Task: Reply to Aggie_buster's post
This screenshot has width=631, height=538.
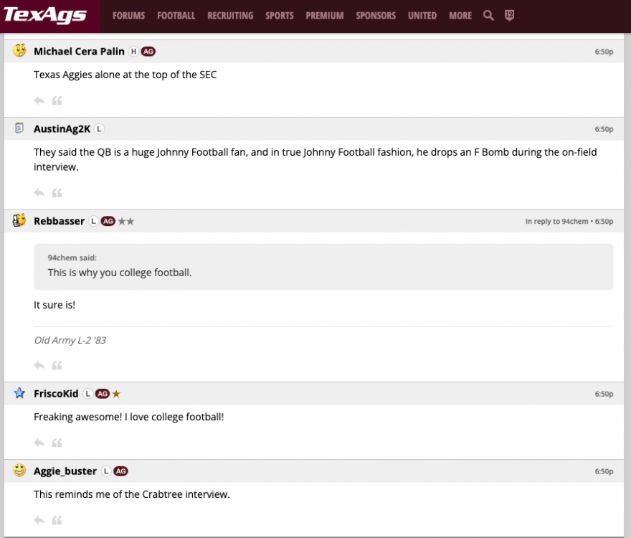Action: tap(39, 520)
